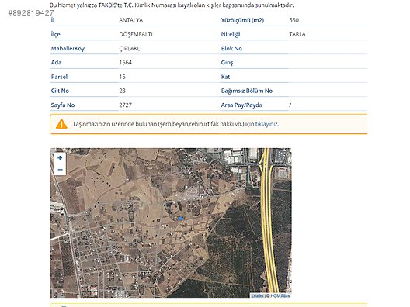Open the Leaflet attribution link on the map
Screen dimensions: 410x307
click(x=257, y=295)
